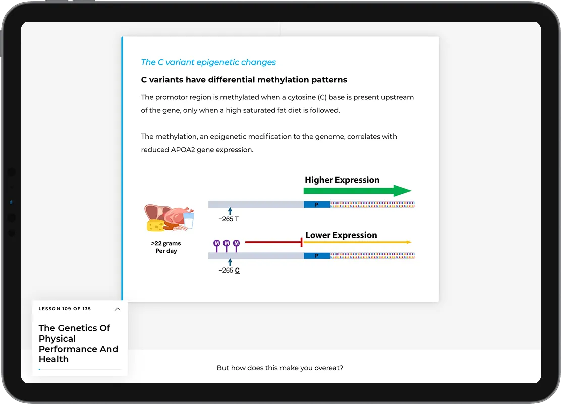Collapse the lesson panel with the chevron
The height and width of the screenshot is (404, 561).
pos(118,309)
